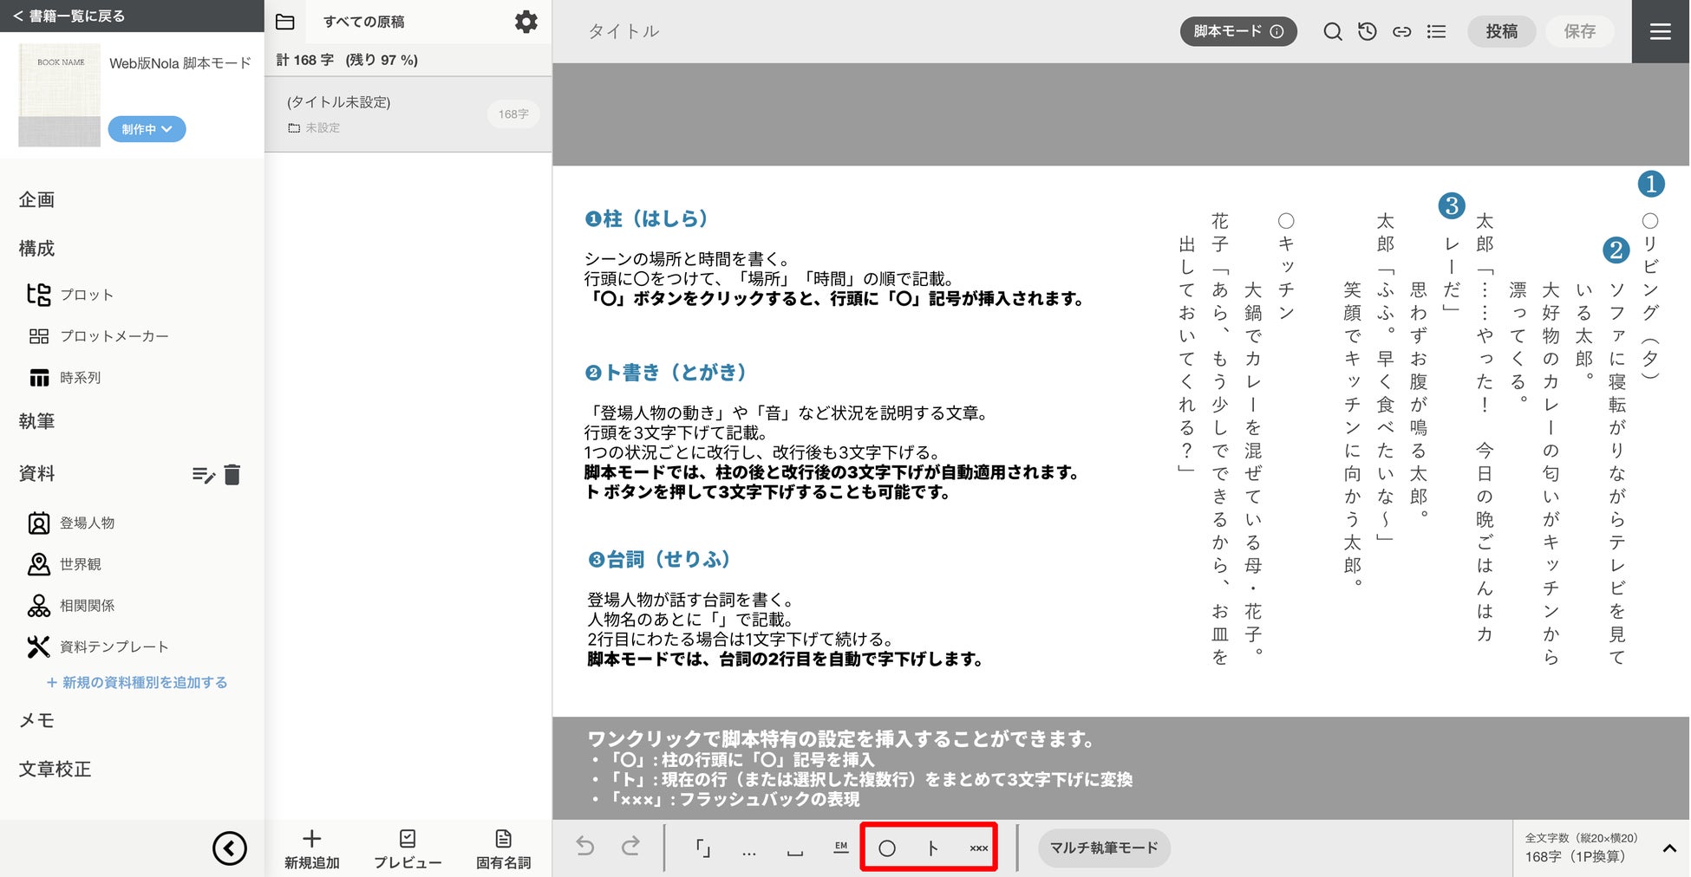Click the search magnifier icon
This screenshot has height=877, width=1691.
tap(1332, 32)
